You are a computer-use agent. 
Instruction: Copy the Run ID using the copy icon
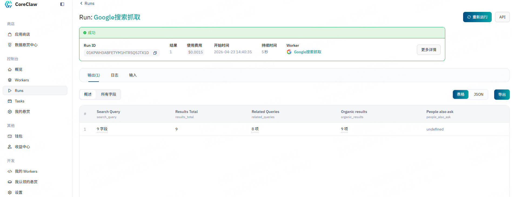pyautogui.click(x=155, y=53)
